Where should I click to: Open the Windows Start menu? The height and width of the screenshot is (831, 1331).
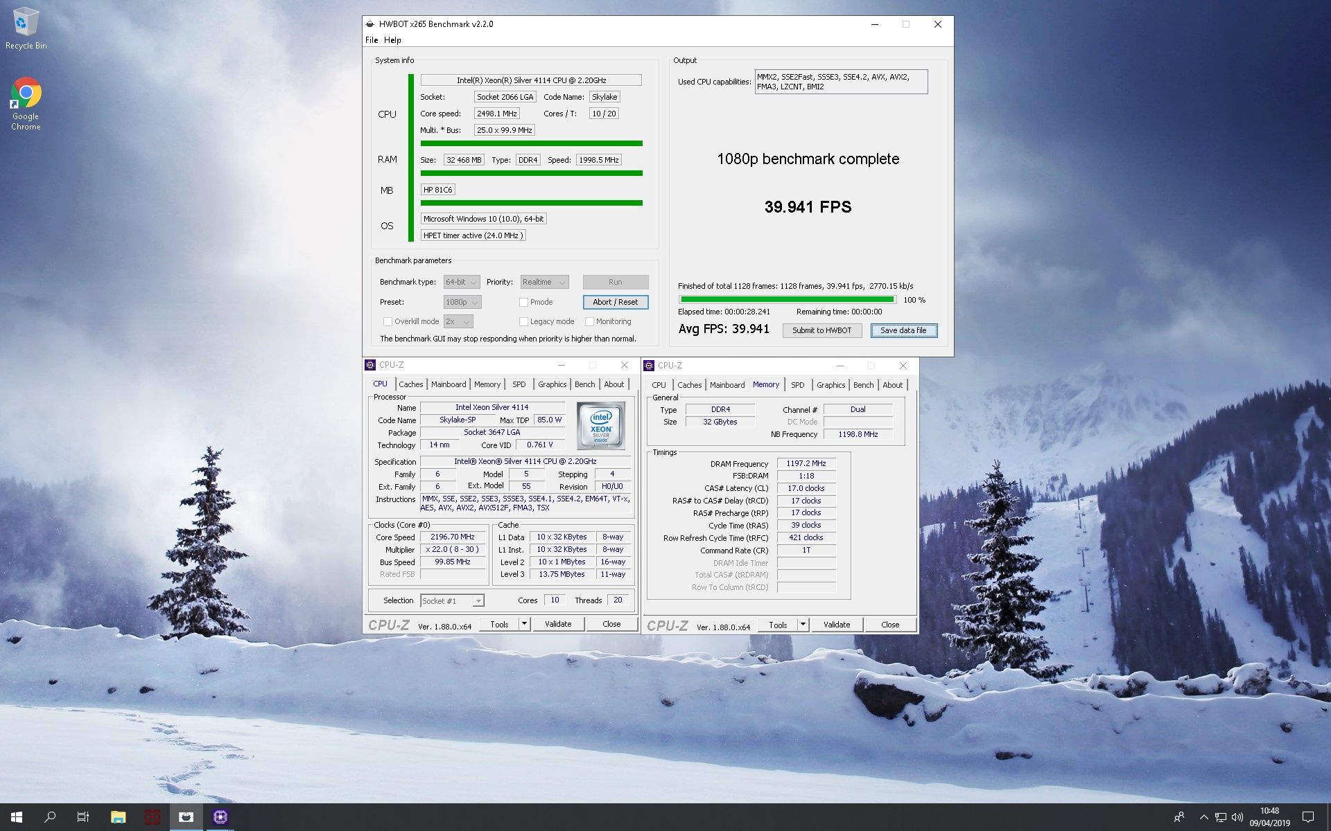[x=17, y=817]
